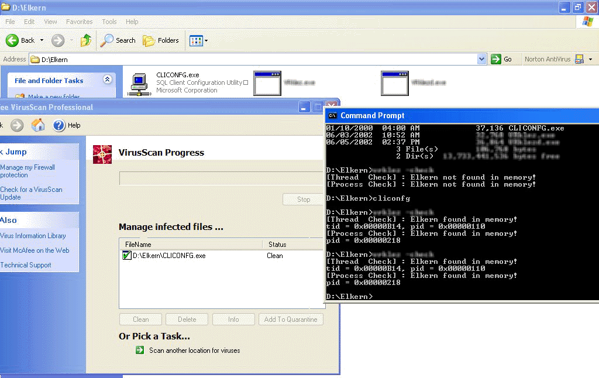Open McAfee Help icon
The width and height of the screenshot is (599, 378).
pyautogui.click(x=59, y=125)
